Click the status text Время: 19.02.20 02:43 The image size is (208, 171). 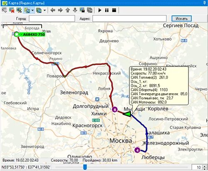pos(20,160)
